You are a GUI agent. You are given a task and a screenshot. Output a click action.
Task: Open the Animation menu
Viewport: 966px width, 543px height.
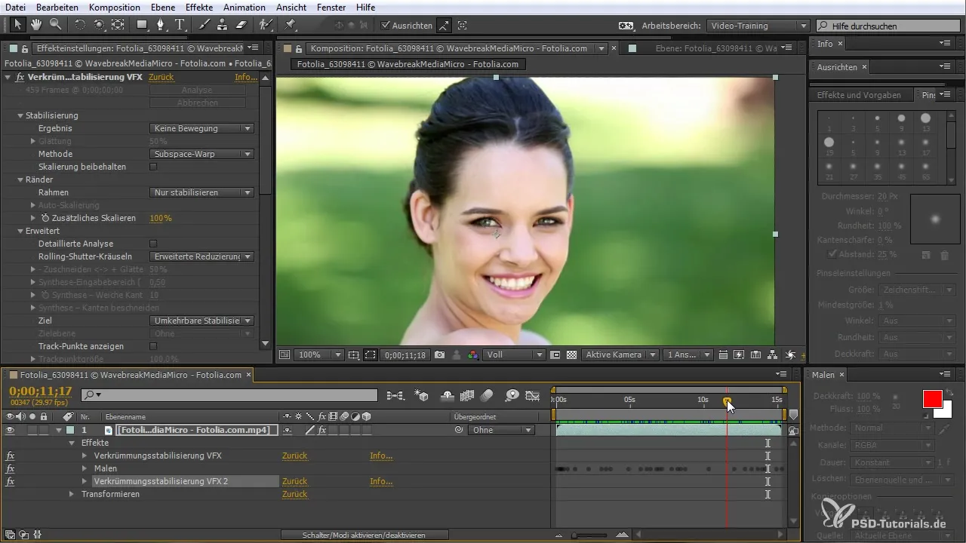click(x=245, y=7)
